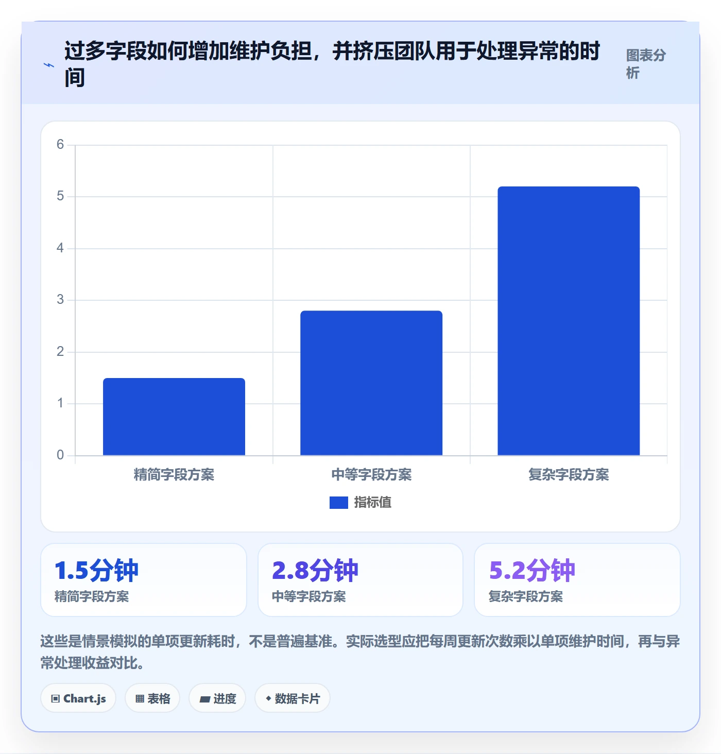Viewport: 721px width, 754px height.
Task: Click the explanatory note paragraph below cards
Action: 360,652
